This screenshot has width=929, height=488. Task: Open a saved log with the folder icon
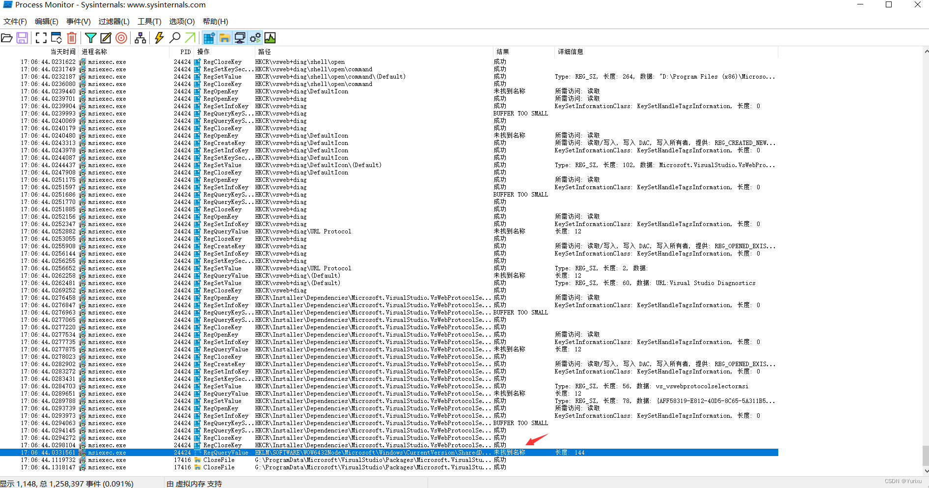tap(7, 38)
